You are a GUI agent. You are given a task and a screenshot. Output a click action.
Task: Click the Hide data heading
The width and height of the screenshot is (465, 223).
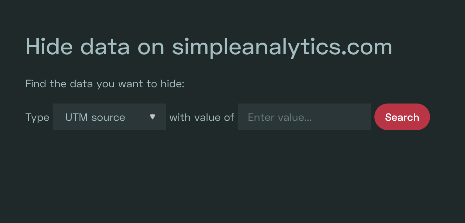(209, 47)
